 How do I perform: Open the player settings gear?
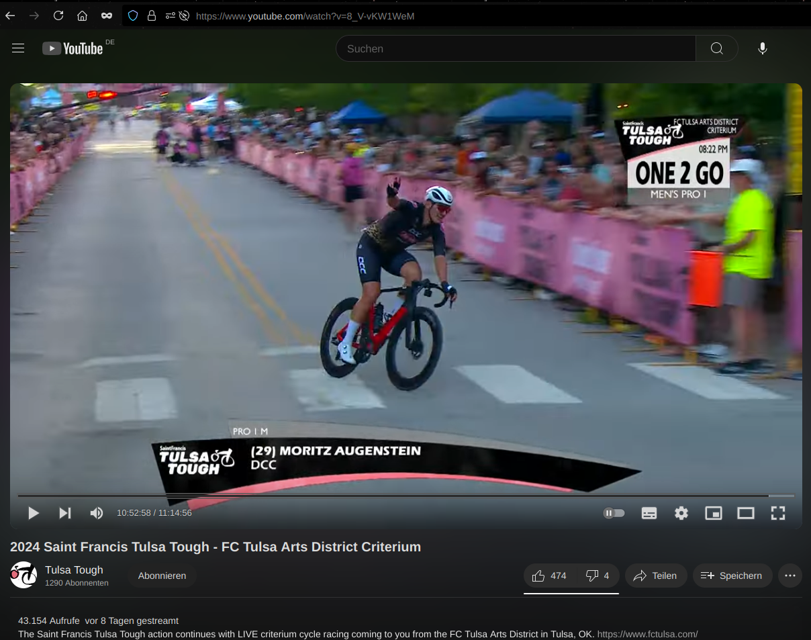coord(681,513)
